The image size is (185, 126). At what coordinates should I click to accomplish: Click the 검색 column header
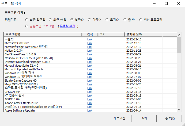(x=90, y=35)
